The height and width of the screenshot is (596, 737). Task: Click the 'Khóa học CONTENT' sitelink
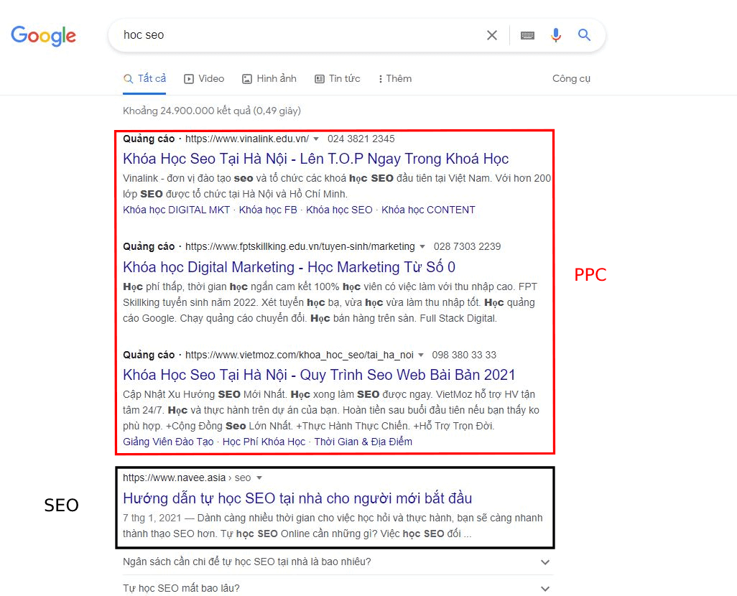coord(427,210)
